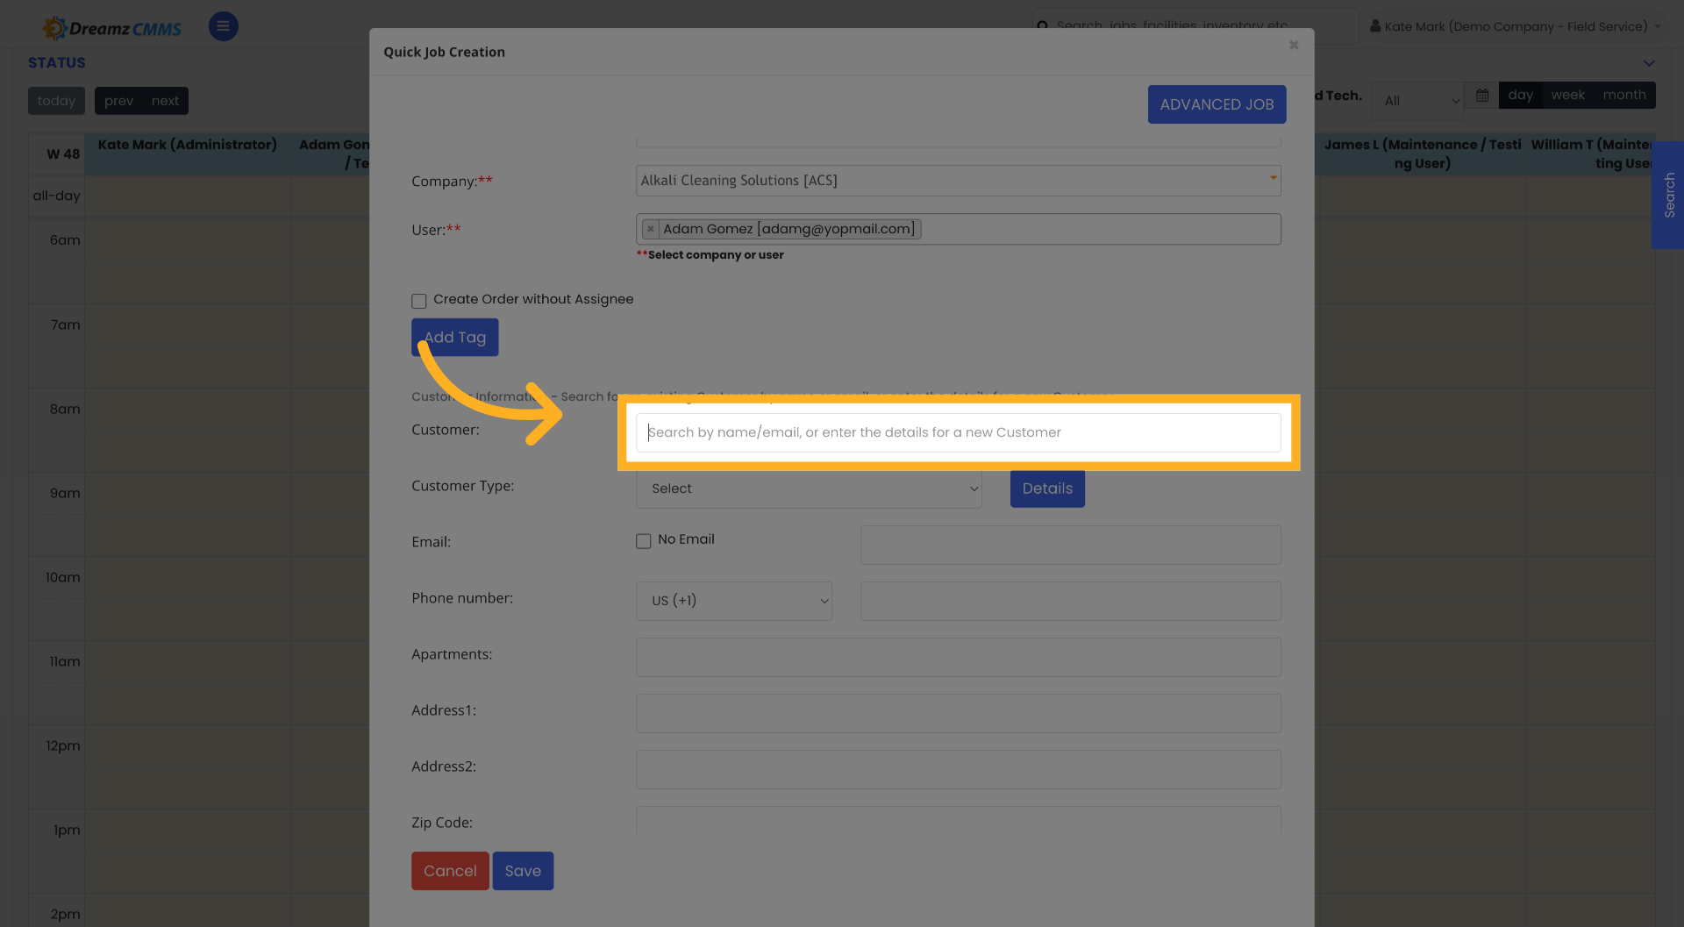
Task: Open the Customer Type select dropdown
Action: point(808,488)
